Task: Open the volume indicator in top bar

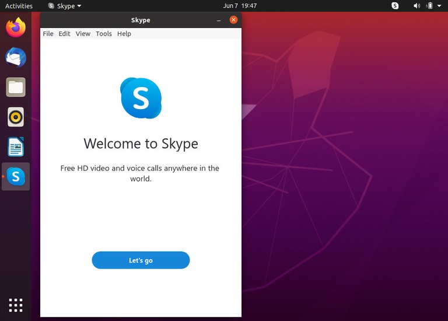Action: click(416, 6)
